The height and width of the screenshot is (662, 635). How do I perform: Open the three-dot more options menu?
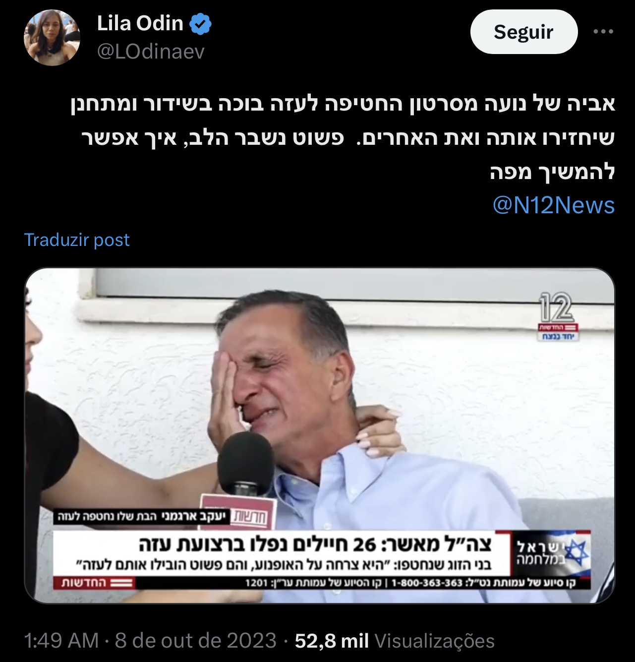click(603, 32)
